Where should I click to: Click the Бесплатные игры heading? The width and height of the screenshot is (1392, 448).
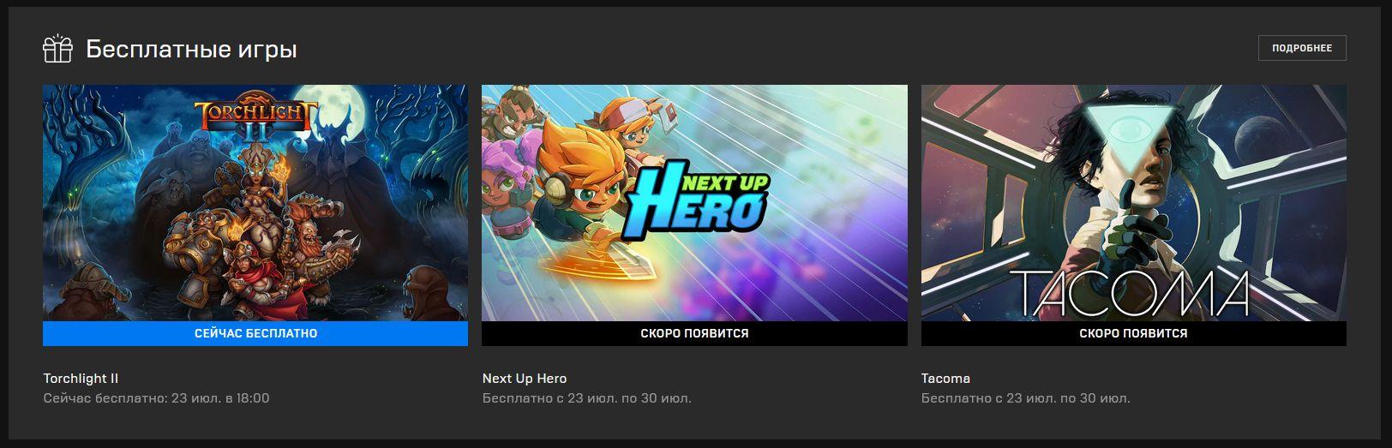191,50
